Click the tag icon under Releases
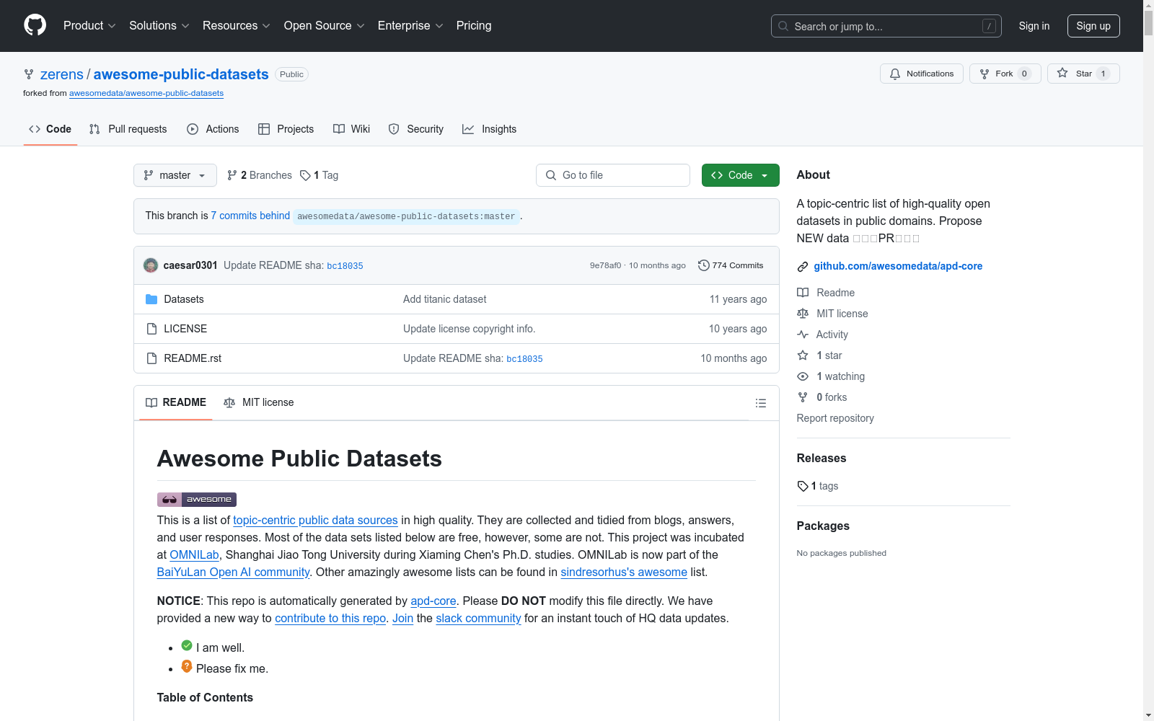The image size is (1154, 721). 803,486
